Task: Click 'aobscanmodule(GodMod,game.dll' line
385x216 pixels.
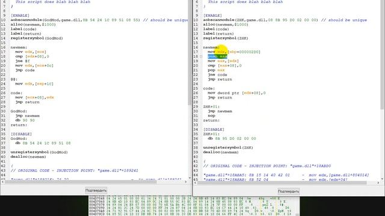Action: [99, 20]
